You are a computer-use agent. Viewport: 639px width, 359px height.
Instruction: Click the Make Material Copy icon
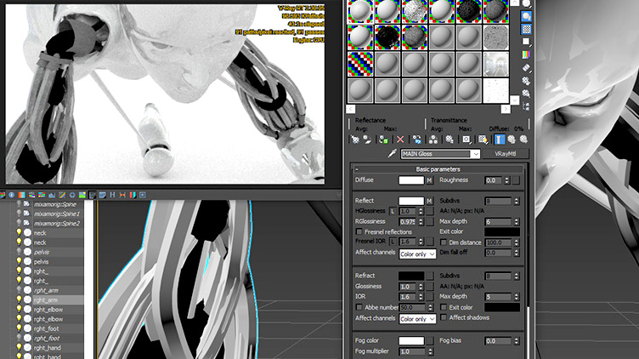[417, 140]
